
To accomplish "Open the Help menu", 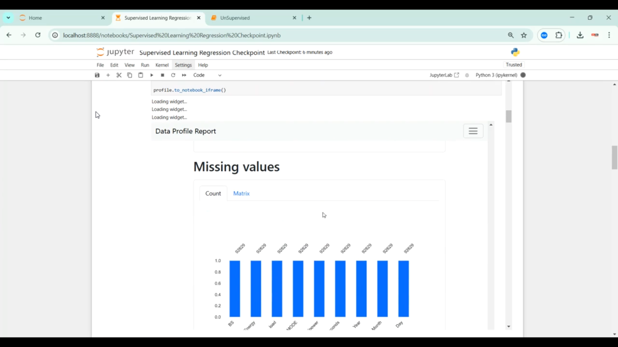I will pos(203,65).
